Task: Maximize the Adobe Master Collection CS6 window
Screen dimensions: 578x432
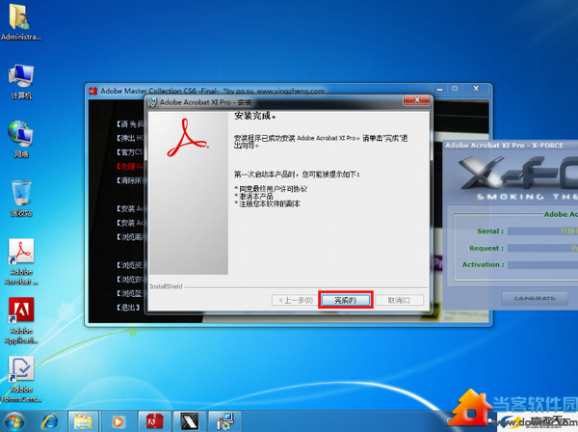Action: [455, 89]
